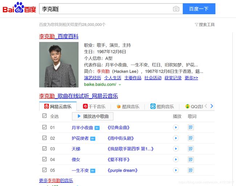Switch to 酷我音乐 tab
The width and height of the screenshot is (236, 186).
[x=128, y=107]
